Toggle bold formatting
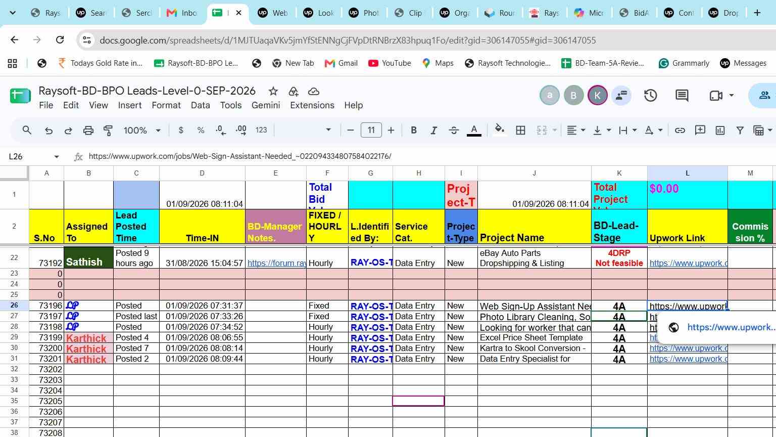776x437 pixels. tap(414, 130)
